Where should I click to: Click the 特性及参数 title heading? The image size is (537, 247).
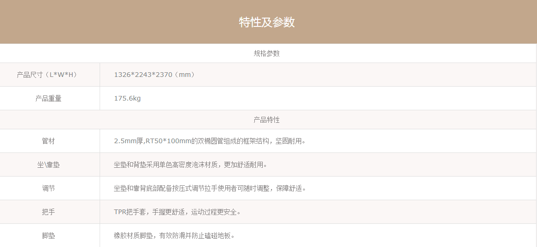point(266,22)
